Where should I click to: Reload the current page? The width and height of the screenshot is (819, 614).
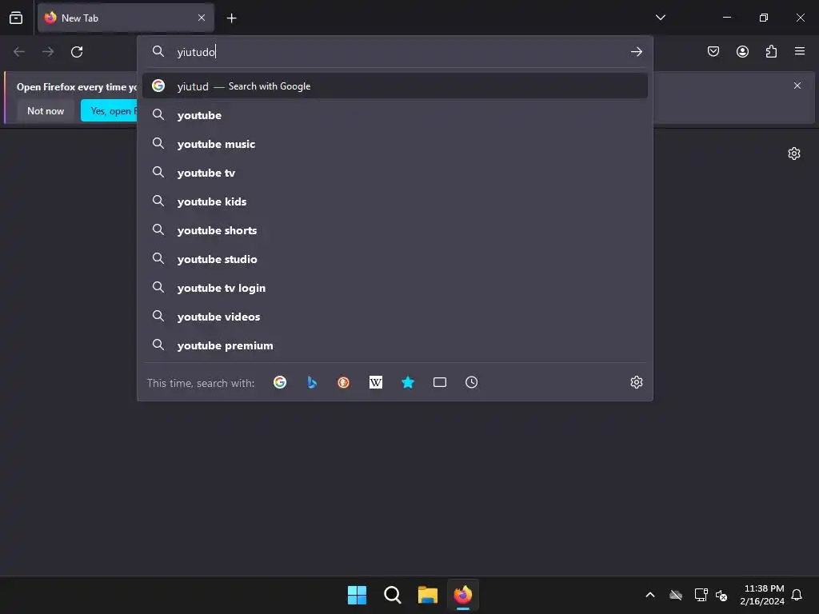[x=77, y=52]
